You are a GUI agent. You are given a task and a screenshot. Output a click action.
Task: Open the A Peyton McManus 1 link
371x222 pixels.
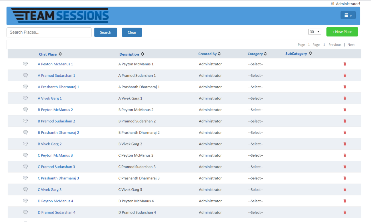point(55,64)
